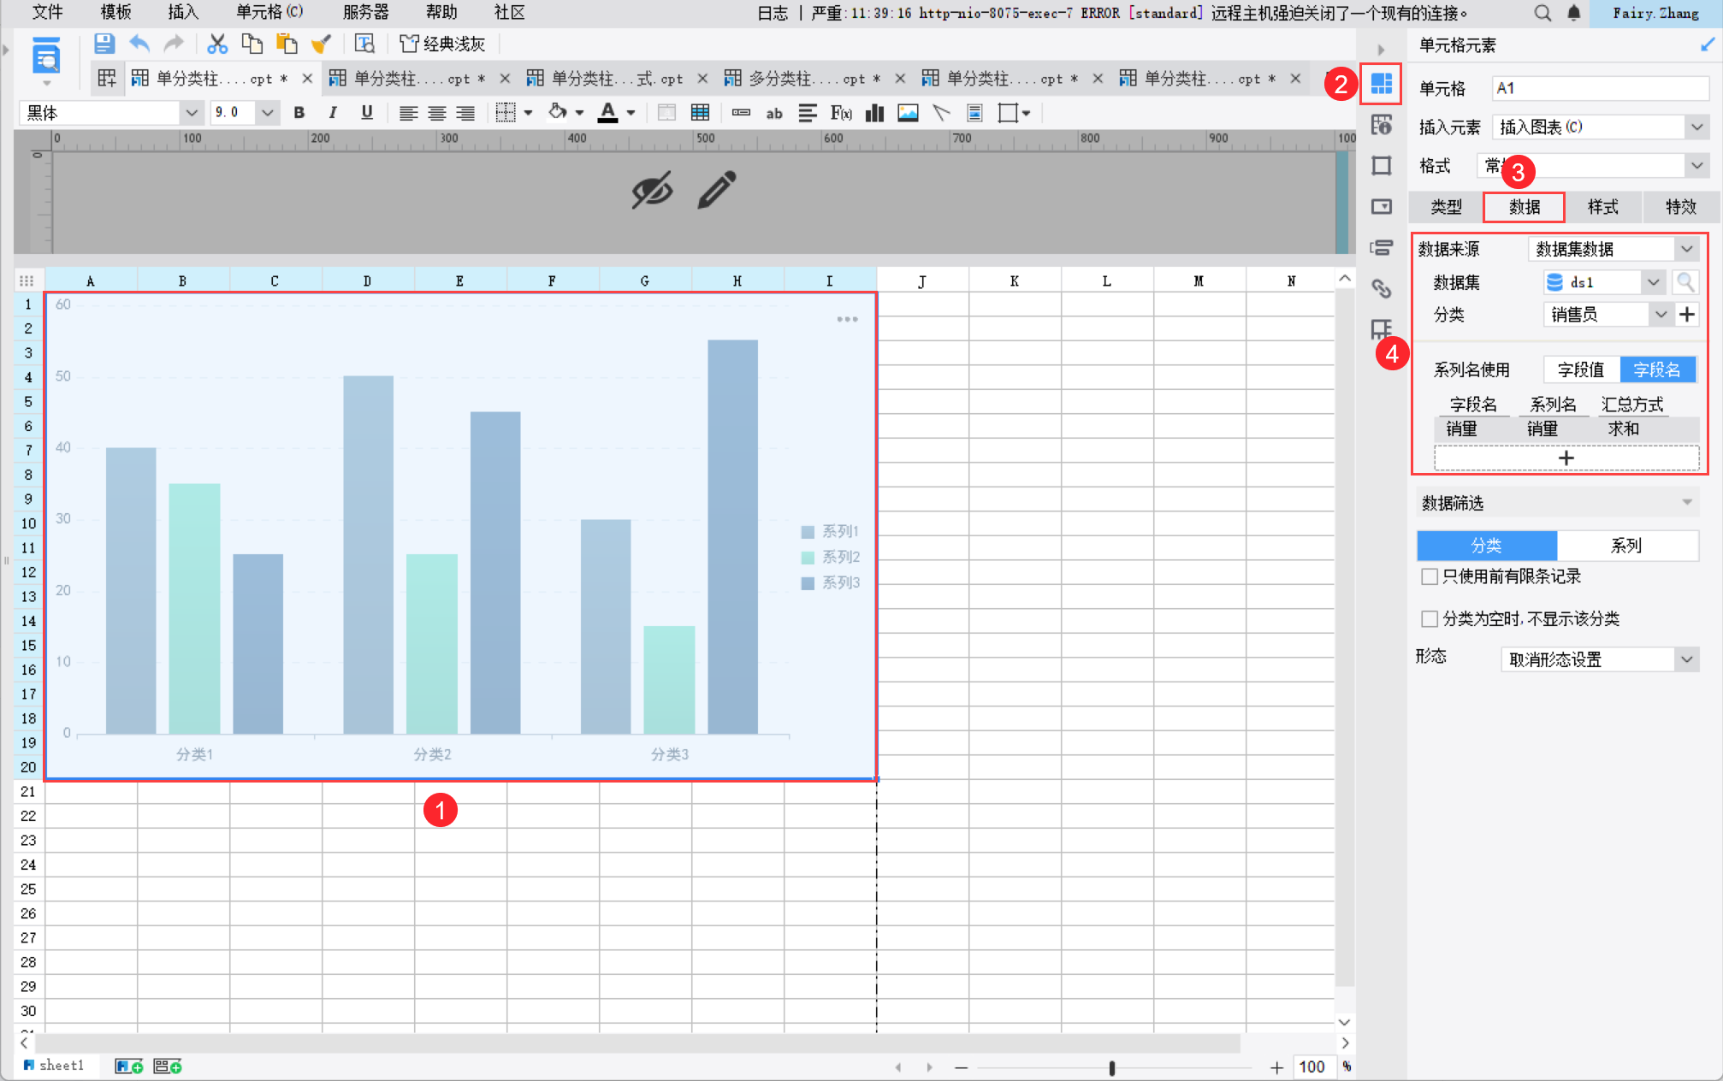Viewport: 1723px width, 1081px height.
Task: Click the dataset preview magnifier icon
Action: click(x=1685, y=282)
